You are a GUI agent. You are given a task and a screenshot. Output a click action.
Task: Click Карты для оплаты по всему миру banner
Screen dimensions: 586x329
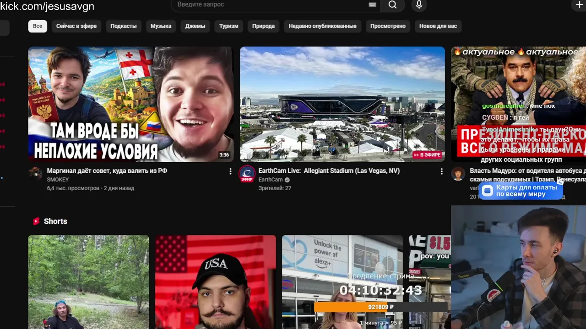tap(521, 191)
